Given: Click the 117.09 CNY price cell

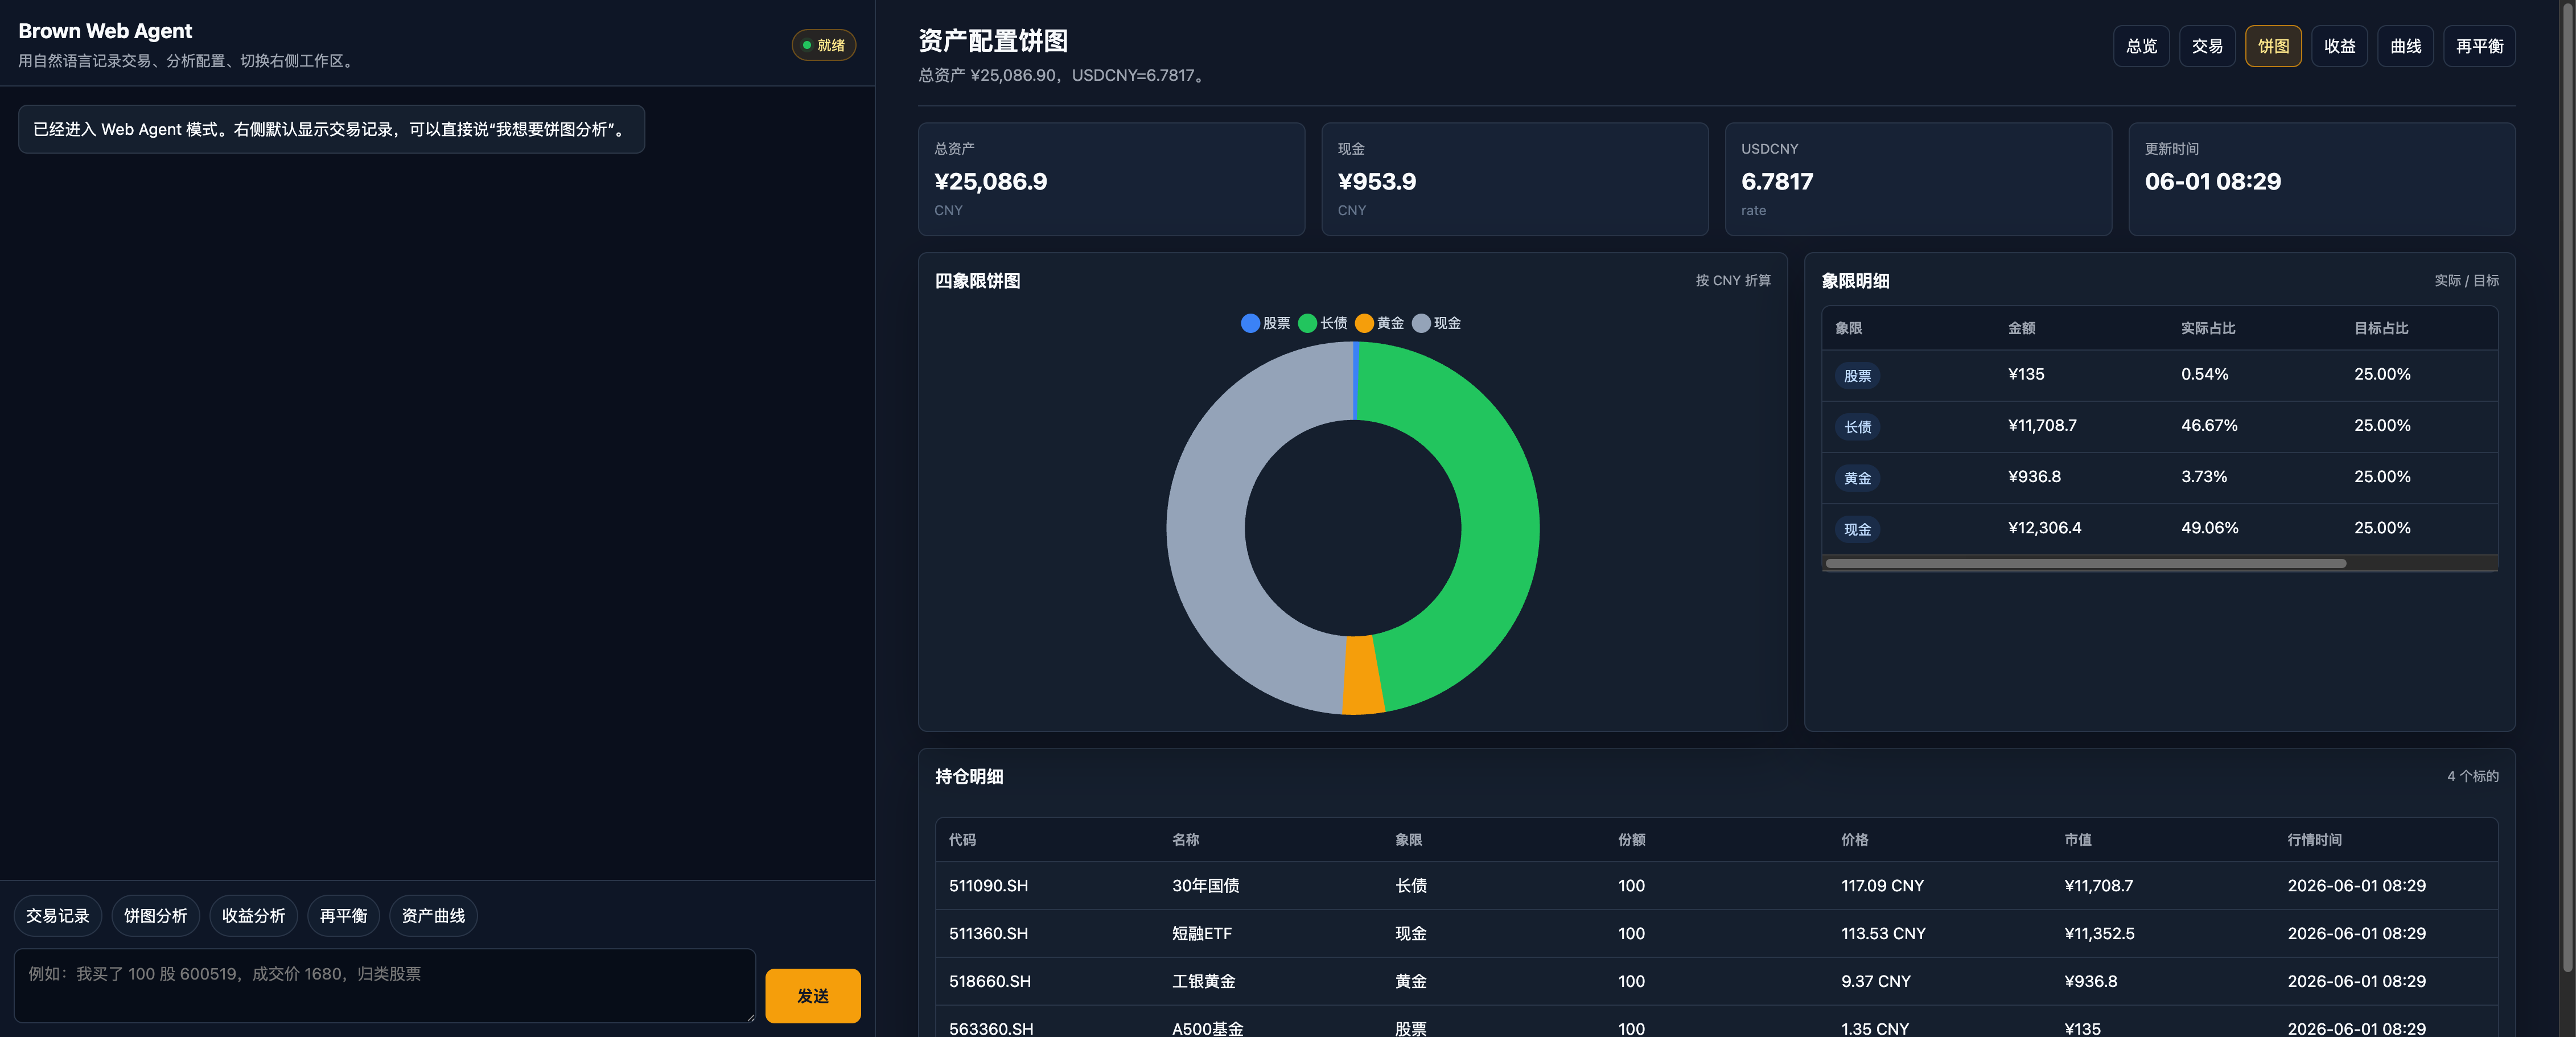Looking at the screenshot, I should click(1882, 885).
